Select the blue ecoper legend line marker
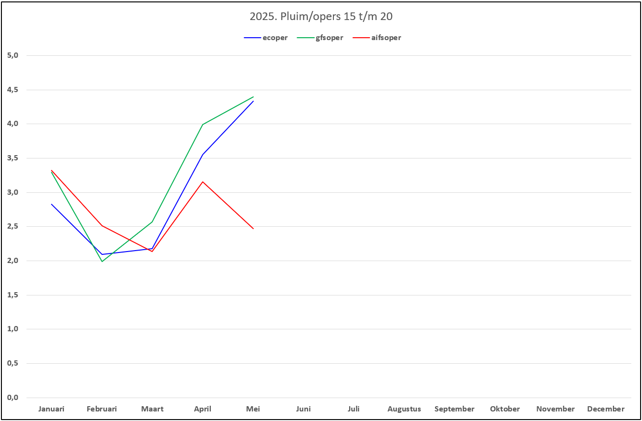Viewport: 642px width, 421px height. (x=252, y=38)
